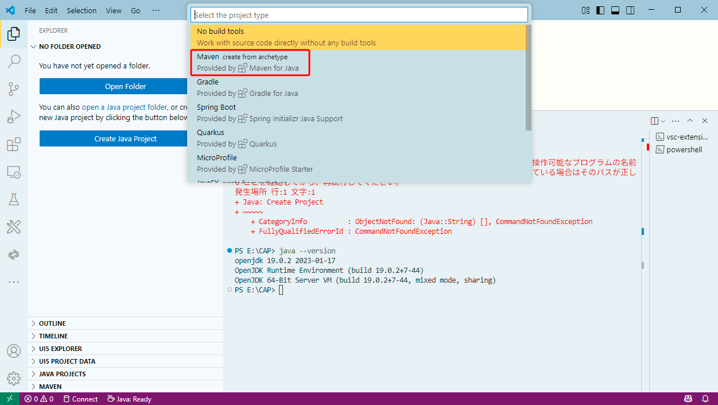718x405 pixels.
Task: Open the View menu
Action: (114, 10)
